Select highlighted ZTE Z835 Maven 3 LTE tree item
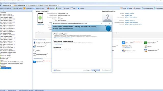163x91 pixels. 6,68
